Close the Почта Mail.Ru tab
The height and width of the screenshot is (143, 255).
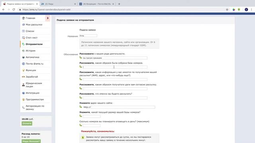(x=113, y=4)
